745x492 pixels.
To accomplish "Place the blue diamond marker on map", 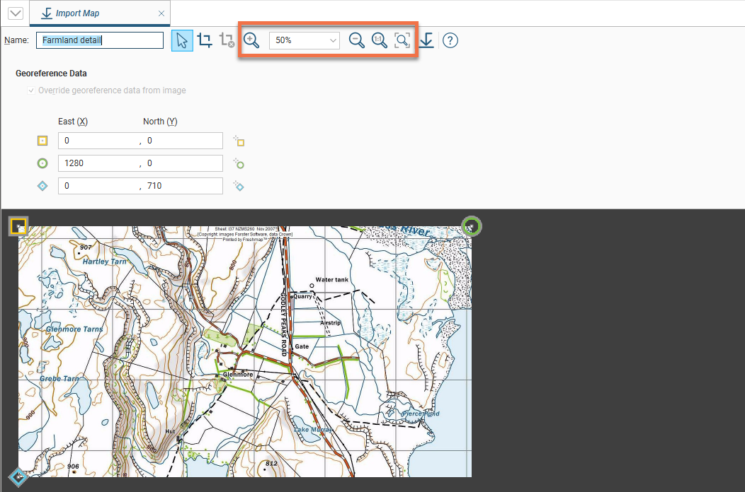I will pyautogui.click(x=239, y=187).
